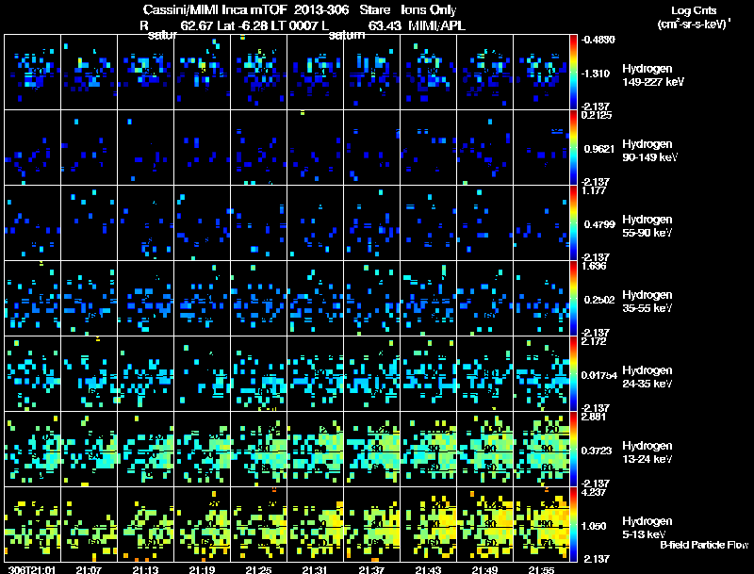Click the 21:37 time label
The width and height of the screenshot is (754, 574).
point(371,569)
